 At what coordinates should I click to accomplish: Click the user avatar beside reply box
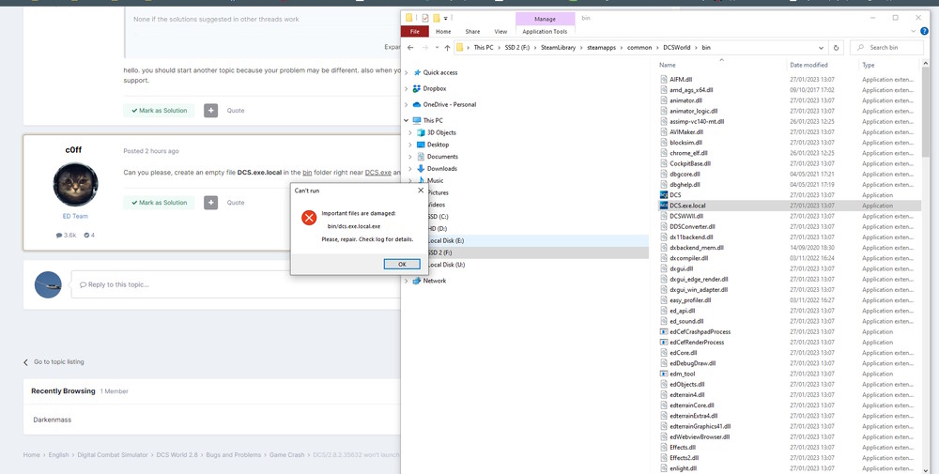49,284
